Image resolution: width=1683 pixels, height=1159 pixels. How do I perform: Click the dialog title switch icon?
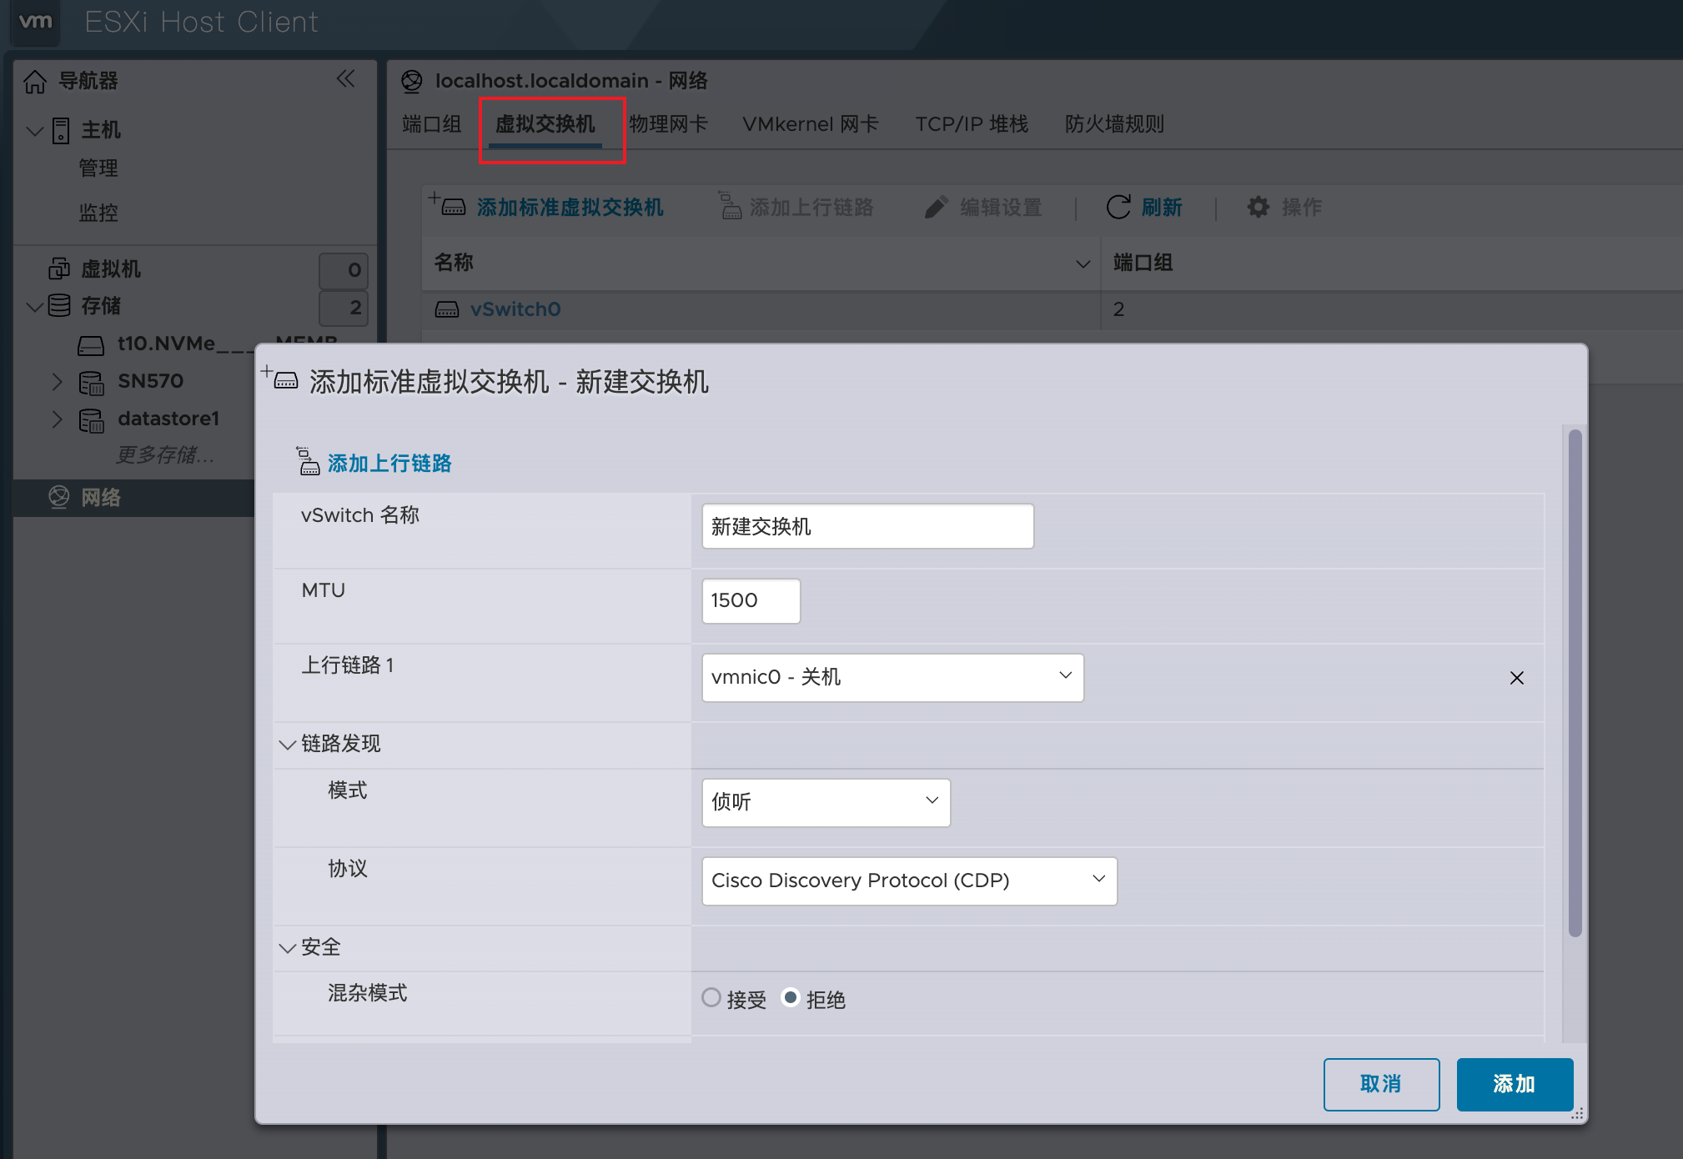point(279,378)
